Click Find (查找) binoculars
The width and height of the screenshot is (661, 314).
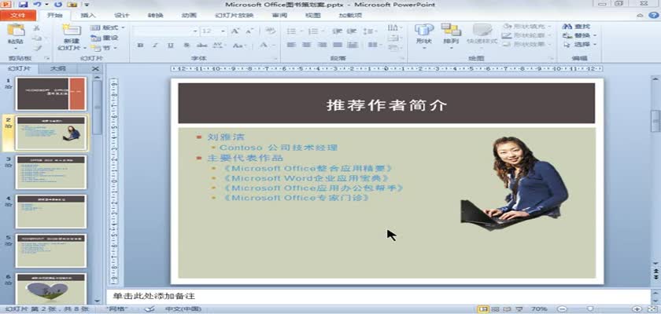pyautogui.click(x=576, y=27)
